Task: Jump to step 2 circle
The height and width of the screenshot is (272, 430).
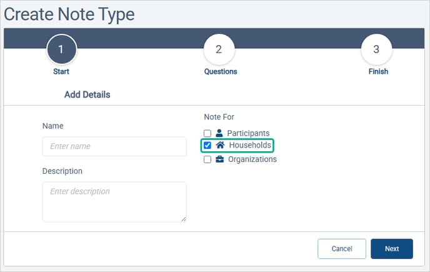Action: 219,49
